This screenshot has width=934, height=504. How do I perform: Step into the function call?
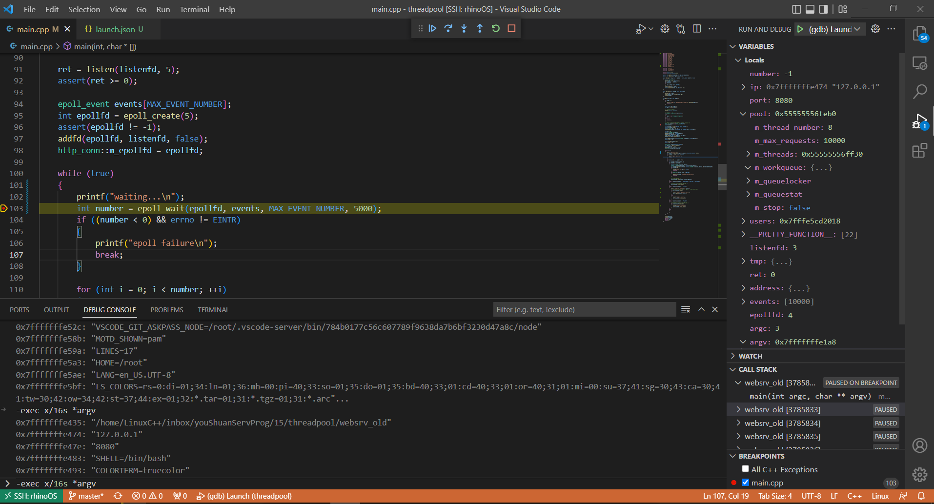point(464,29)
